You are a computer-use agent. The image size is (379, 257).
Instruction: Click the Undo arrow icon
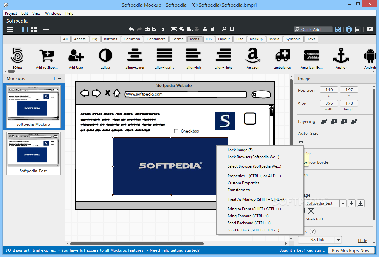[131, 29]
